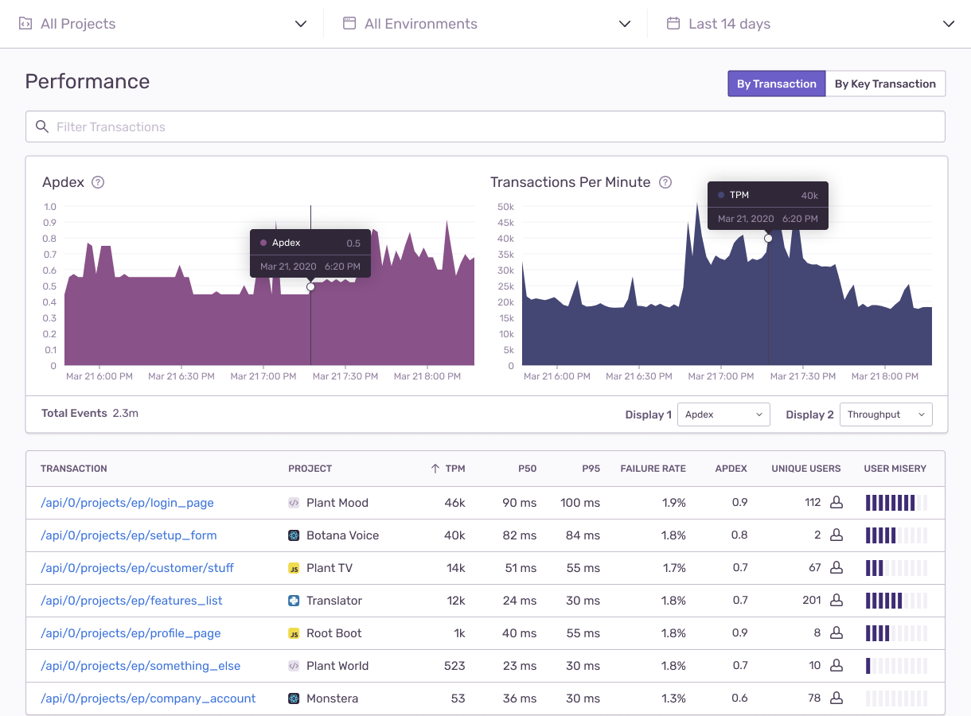Open the /api/0/projects/ep/setup_form transaction link
Screen dimensions: 971x716
(x=129, y=535)
